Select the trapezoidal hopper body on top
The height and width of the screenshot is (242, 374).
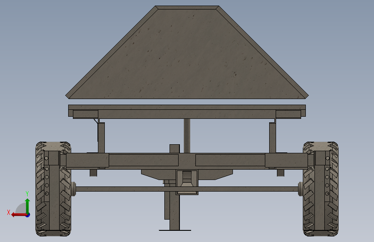187,53
